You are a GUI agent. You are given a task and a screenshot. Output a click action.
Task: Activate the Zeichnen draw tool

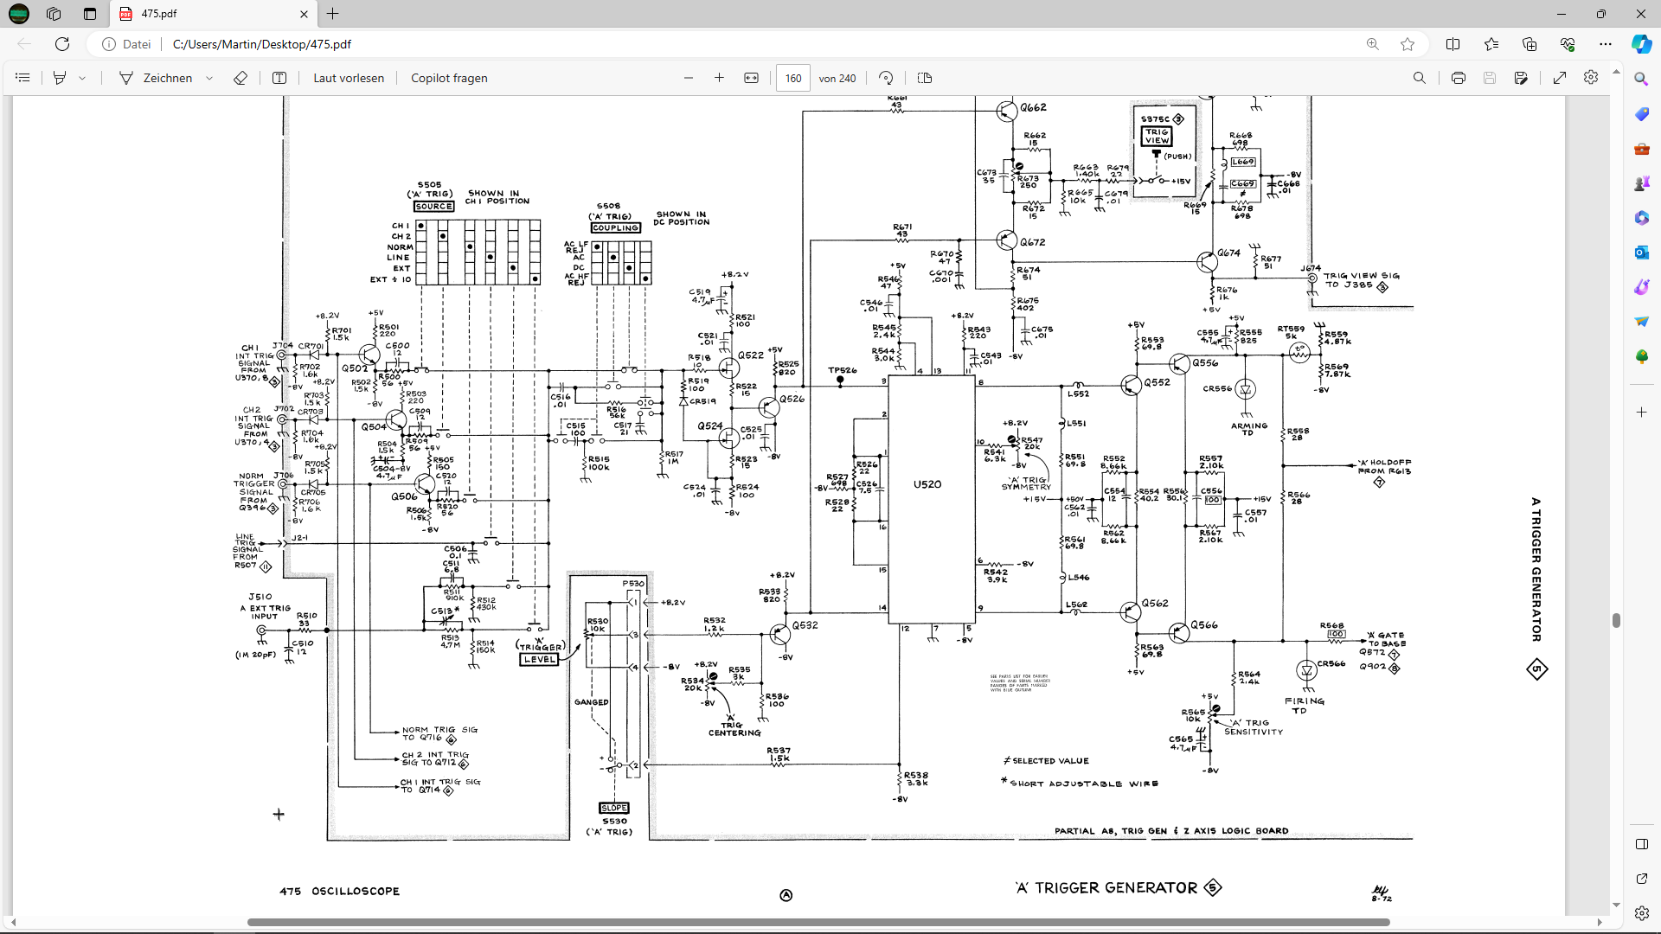tap(156, 78)
